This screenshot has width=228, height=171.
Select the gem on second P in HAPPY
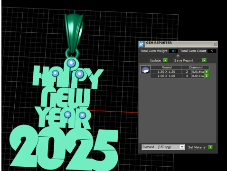79,74
